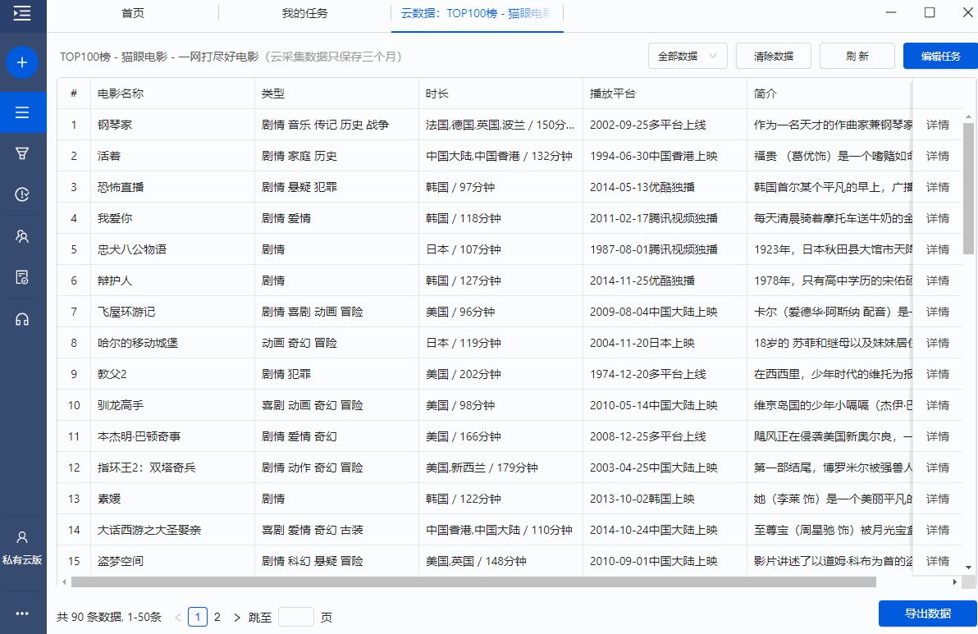978x634 pixels.
Task: Open 详情 for 辩护人
Action: 938,281
